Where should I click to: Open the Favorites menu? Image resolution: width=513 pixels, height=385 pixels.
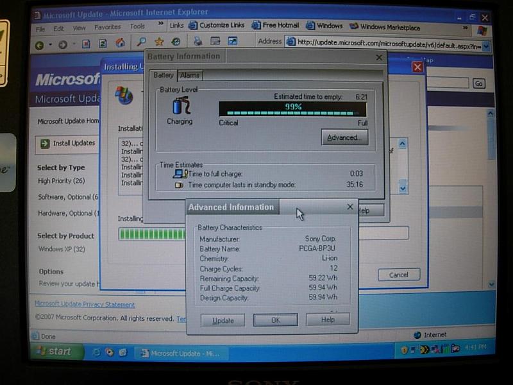click(x=107, y=27)
